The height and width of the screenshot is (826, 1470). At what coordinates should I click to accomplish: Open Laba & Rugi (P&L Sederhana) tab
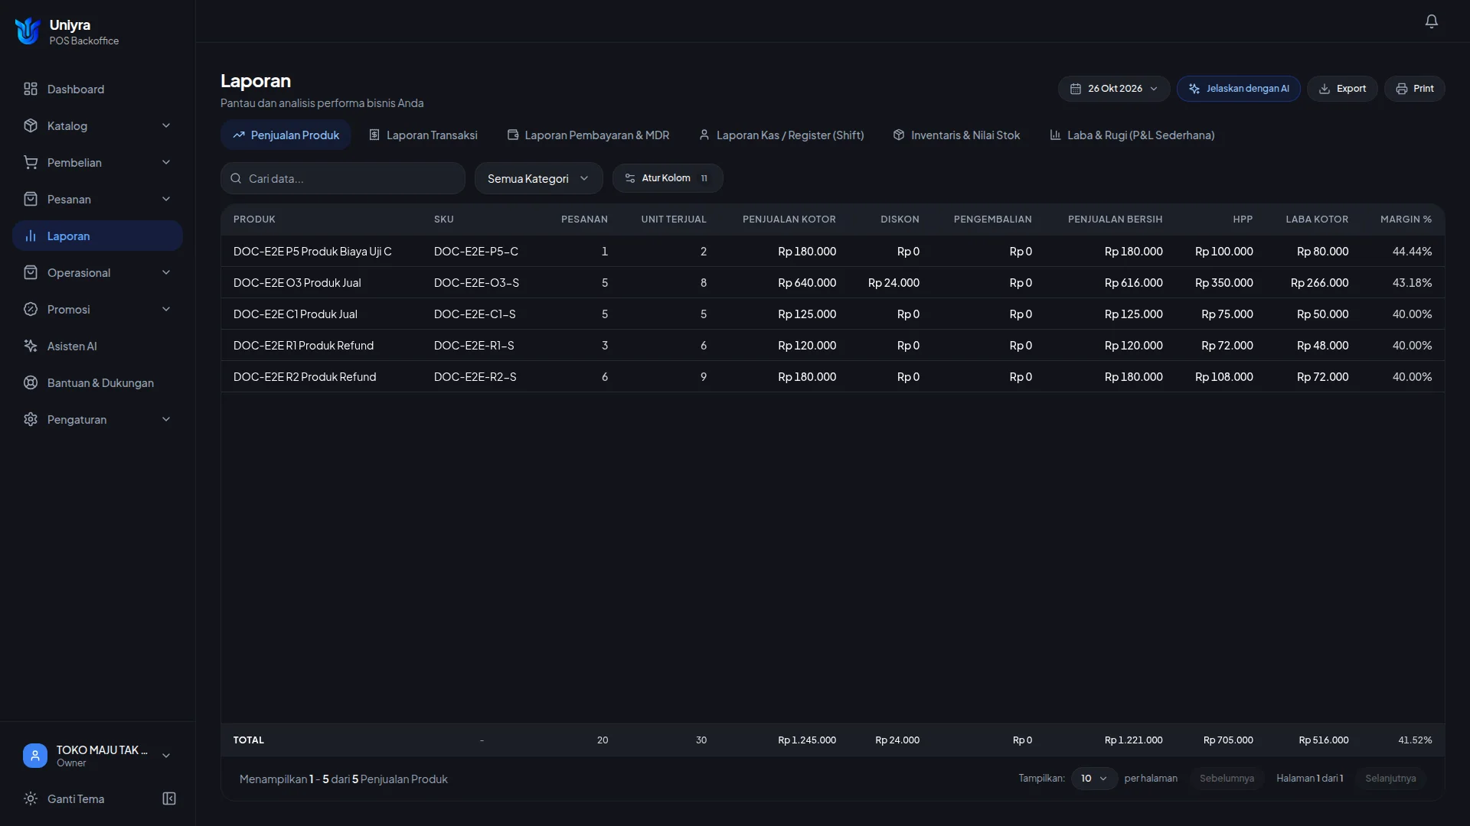1132,135
